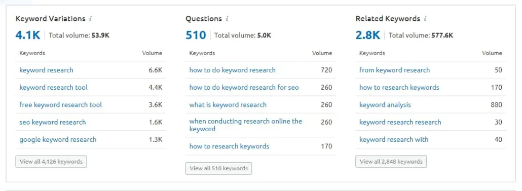
Task: Open 'how to do keyword research' link
Action: tap(233, 70)
